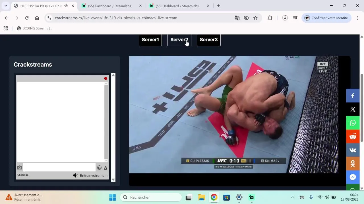Click the live UFC video player
This screenshot has height=204, width=364.
(234, 114)
